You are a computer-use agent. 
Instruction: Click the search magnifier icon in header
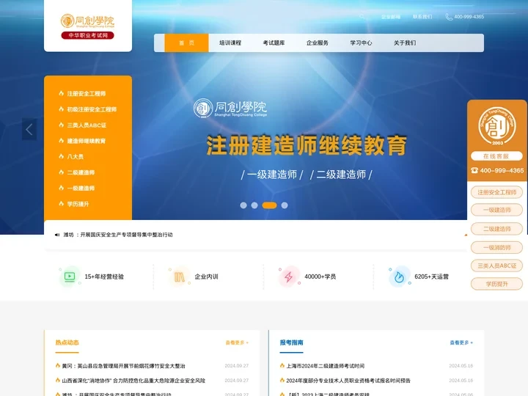pos(362,17)
